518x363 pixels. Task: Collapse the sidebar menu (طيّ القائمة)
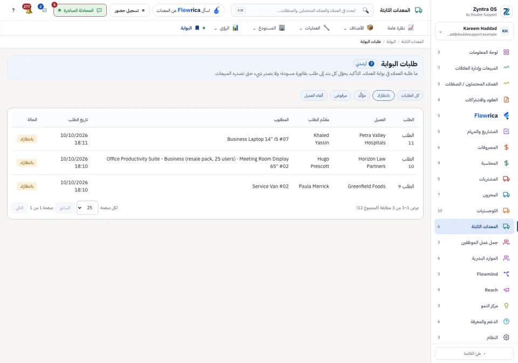coord(474,353)
